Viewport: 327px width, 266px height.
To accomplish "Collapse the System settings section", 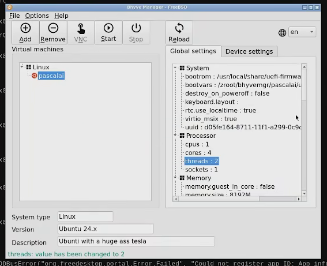I will tap(175, 68).
